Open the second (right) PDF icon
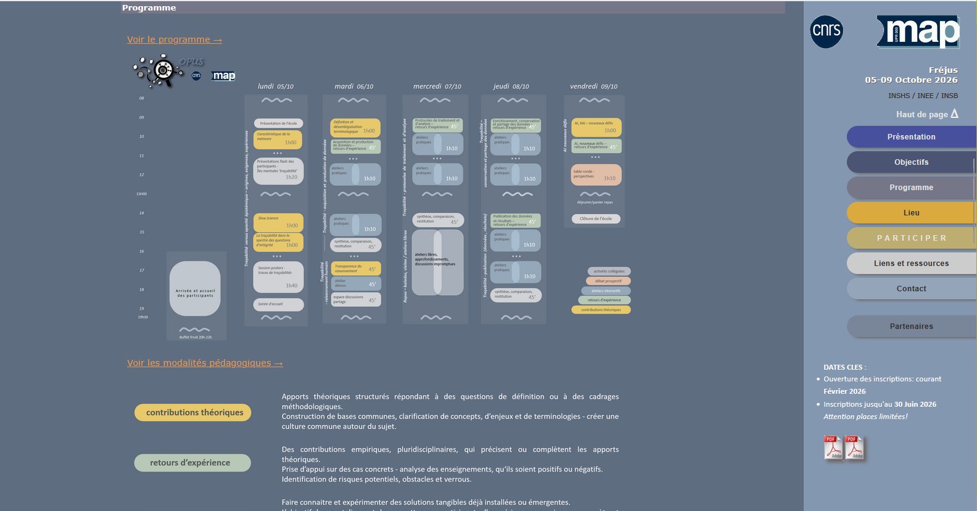Screen dimensions: 977x511 click(855, 447)
